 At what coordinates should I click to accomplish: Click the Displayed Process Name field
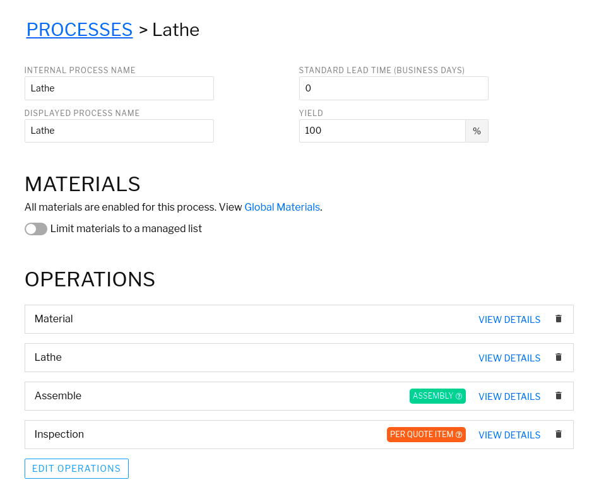pyautogui.click(x=119, y=131)
